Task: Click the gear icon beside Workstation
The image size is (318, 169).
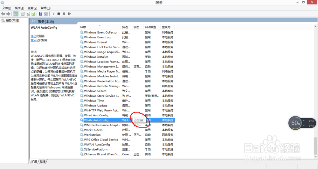Action: (81, 135)
